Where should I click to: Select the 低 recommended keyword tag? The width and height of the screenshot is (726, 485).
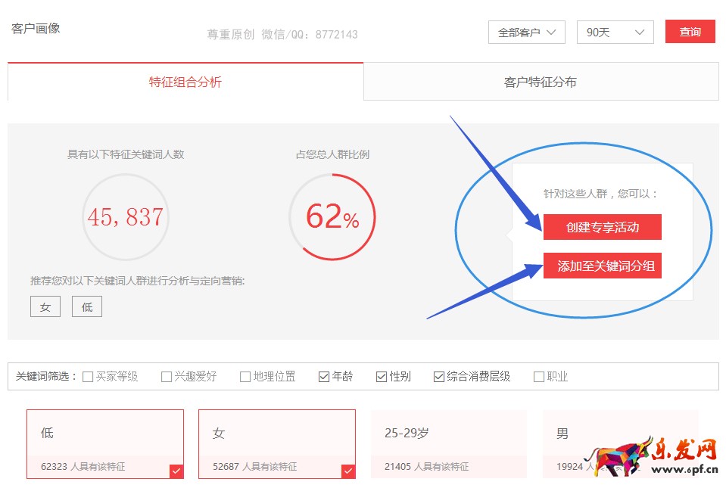87,306
